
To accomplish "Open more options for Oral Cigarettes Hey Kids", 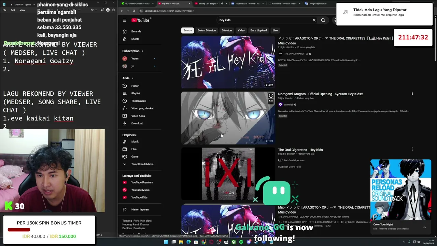I will 412,149.
